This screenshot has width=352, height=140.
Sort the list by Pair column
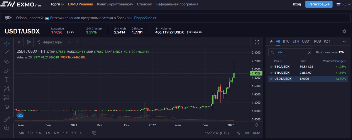coord(278,61)
